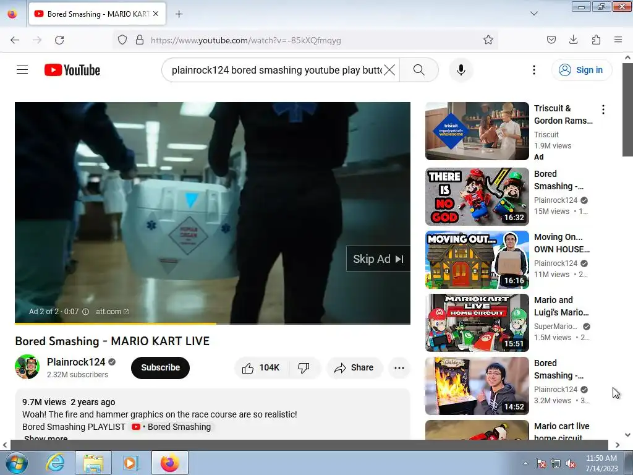Screen dimensions: 633x475
Task: Open a new browser tab
Action: (179, 14)
